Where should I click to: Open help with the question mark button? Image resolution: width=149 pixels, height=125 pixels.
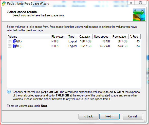(x=131, y=2)
